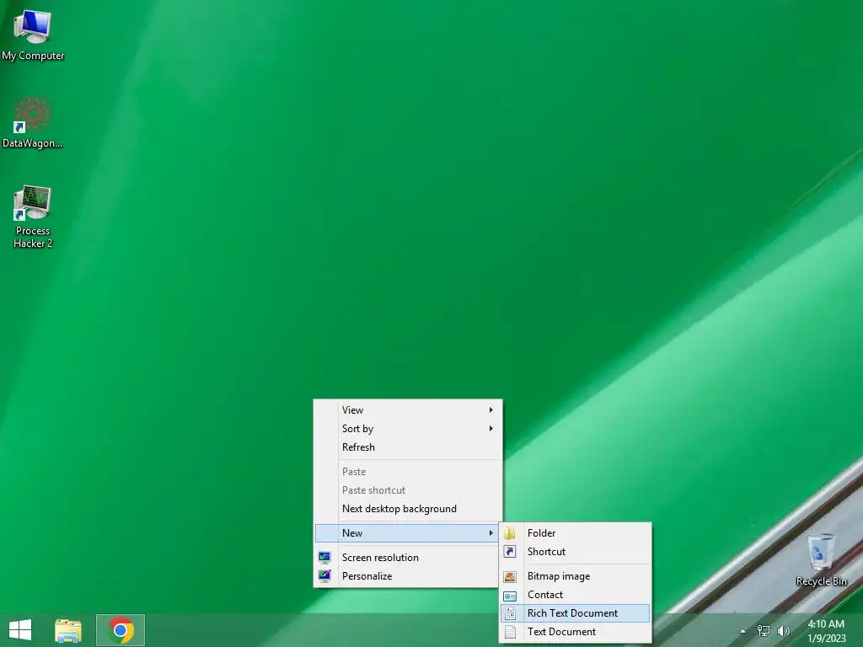This screenshot has width=863, height=647.
Task: Expand the View submenu
Action: (x=408, y=410)
